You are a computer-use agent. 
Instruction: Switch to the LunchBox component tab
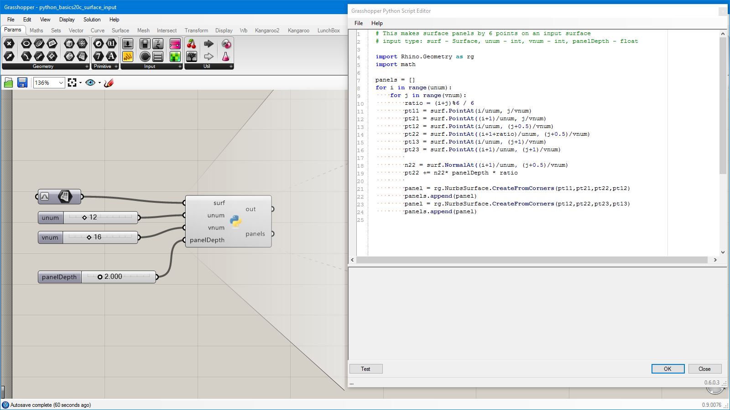(x=328, y=31)
